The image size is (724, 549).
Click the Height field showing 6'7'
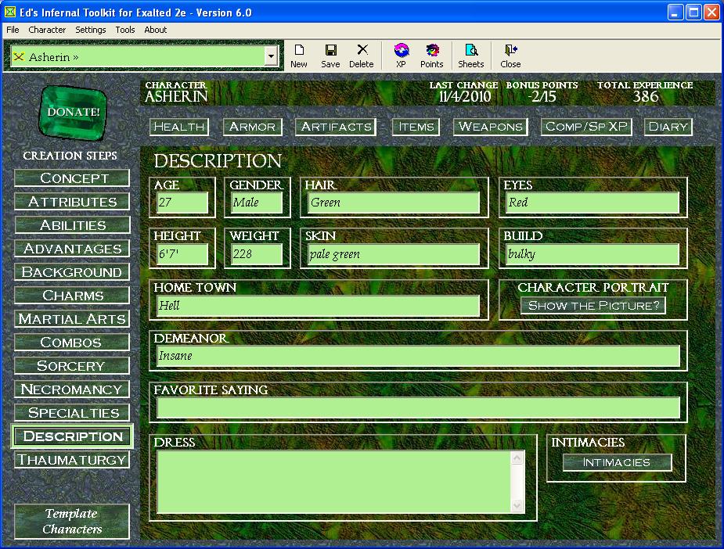point(182,254)
